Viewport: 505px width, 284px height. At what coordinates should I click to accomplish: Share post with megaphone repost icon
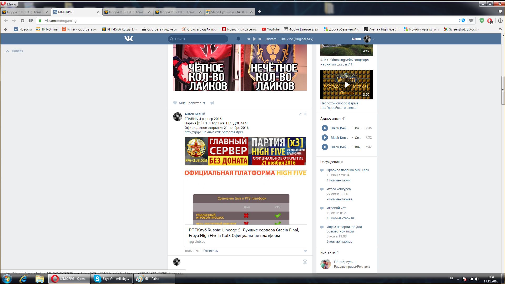coord(212,103)
